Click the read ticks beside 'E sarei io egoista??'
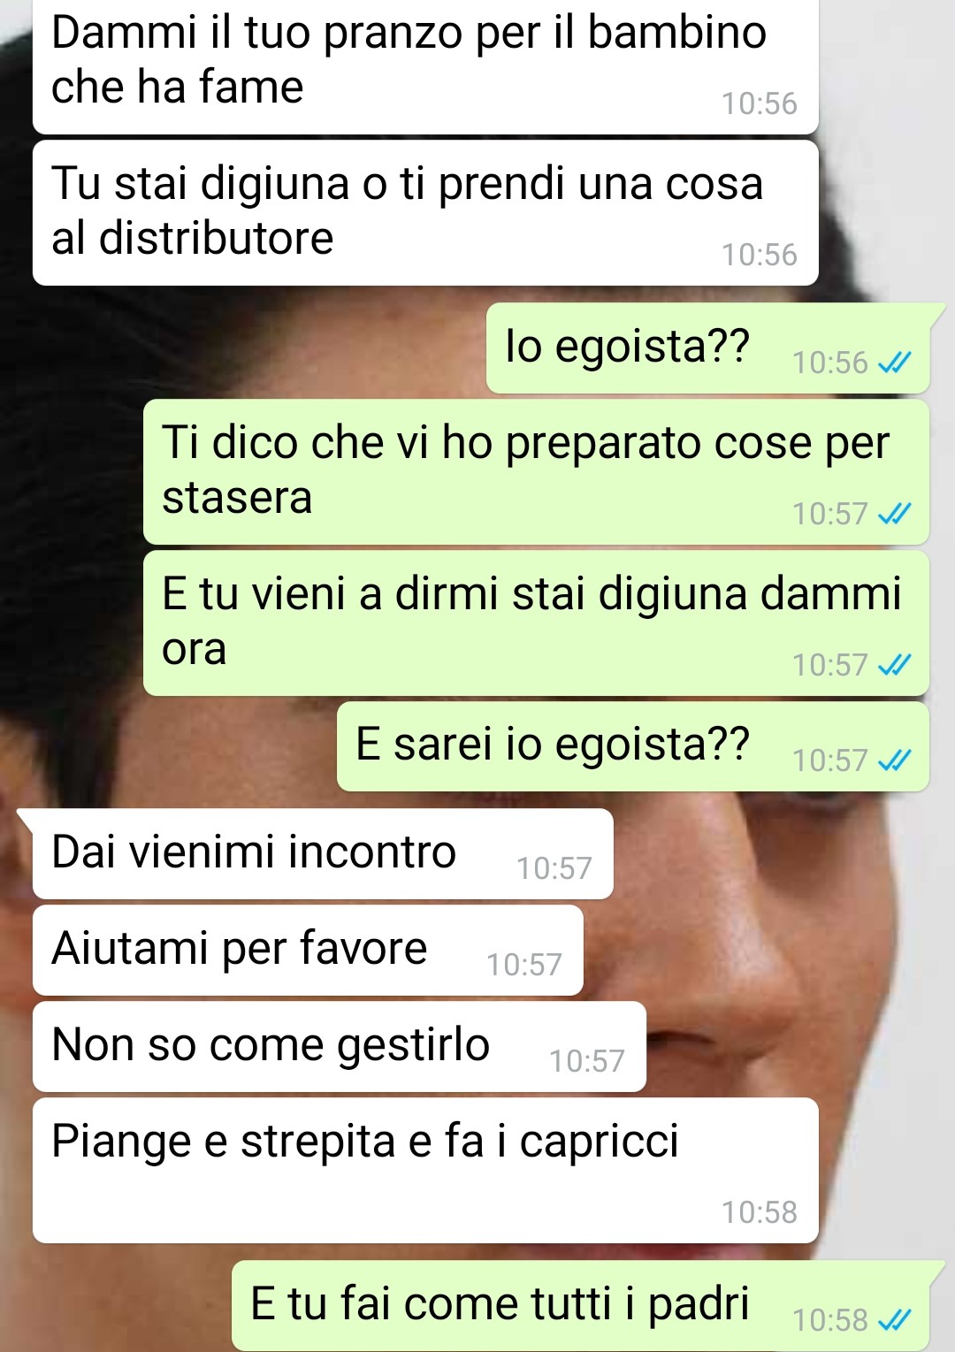 (x=894, y=760)
